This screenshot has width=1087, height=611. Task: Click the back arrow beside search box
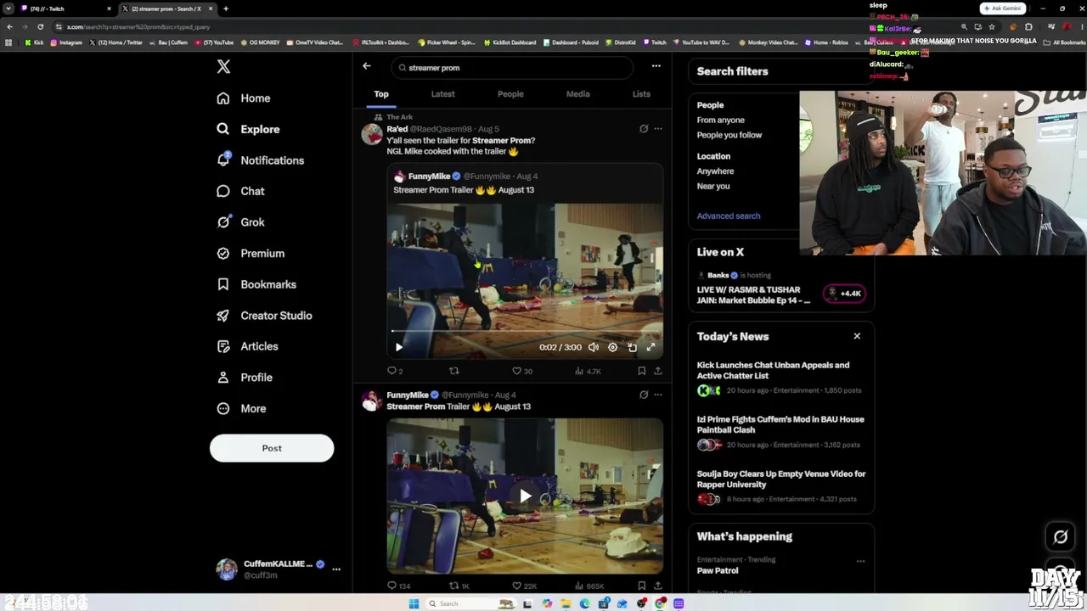[367, 66]
